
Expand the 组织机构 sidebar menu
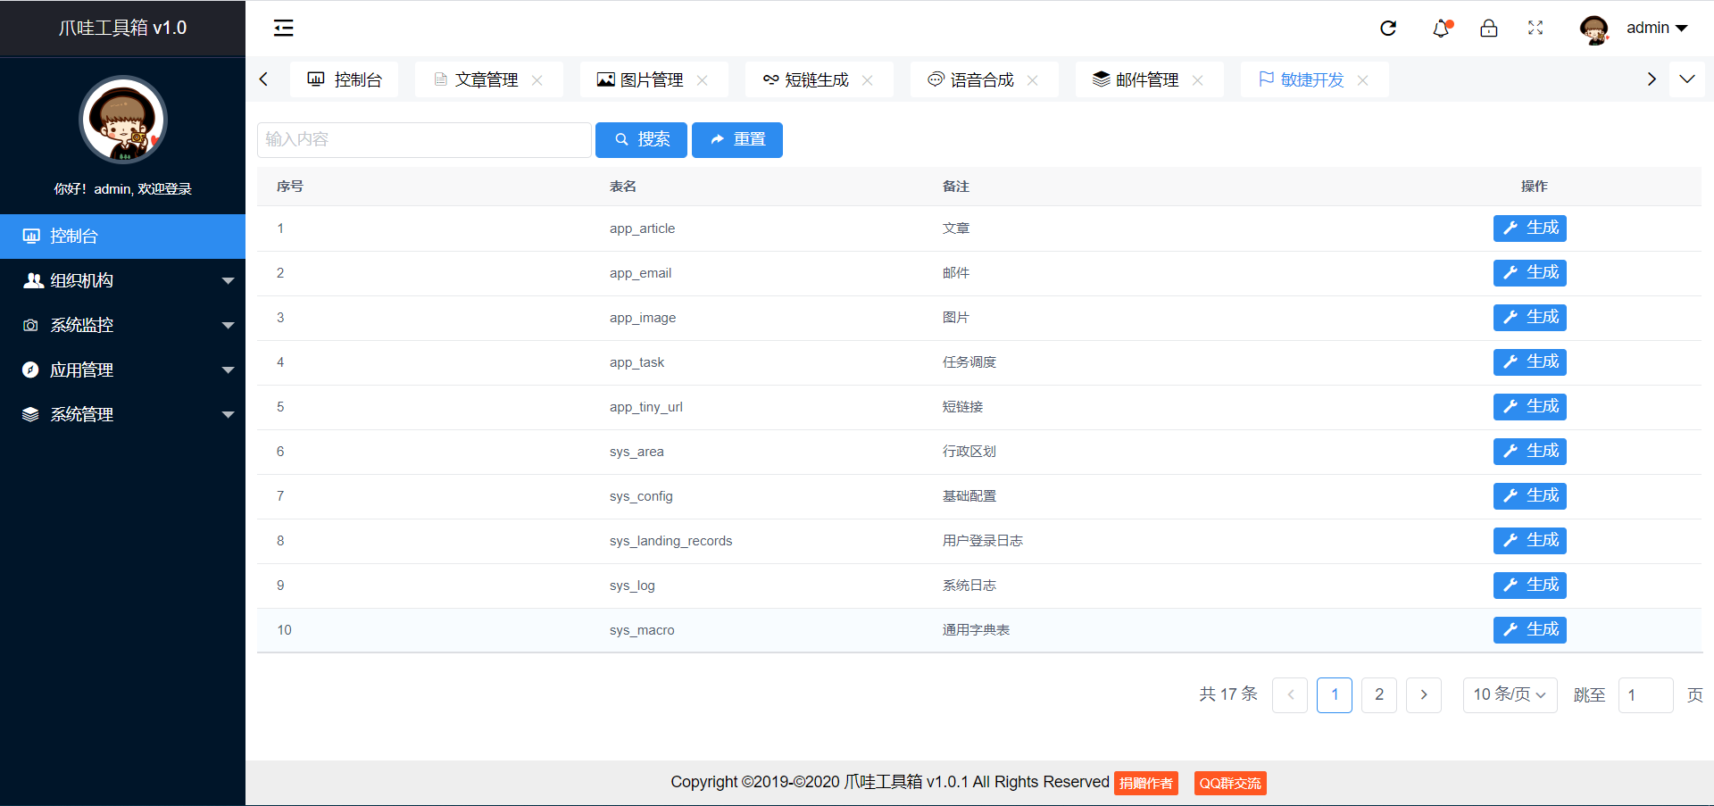(x=122, y=281)
